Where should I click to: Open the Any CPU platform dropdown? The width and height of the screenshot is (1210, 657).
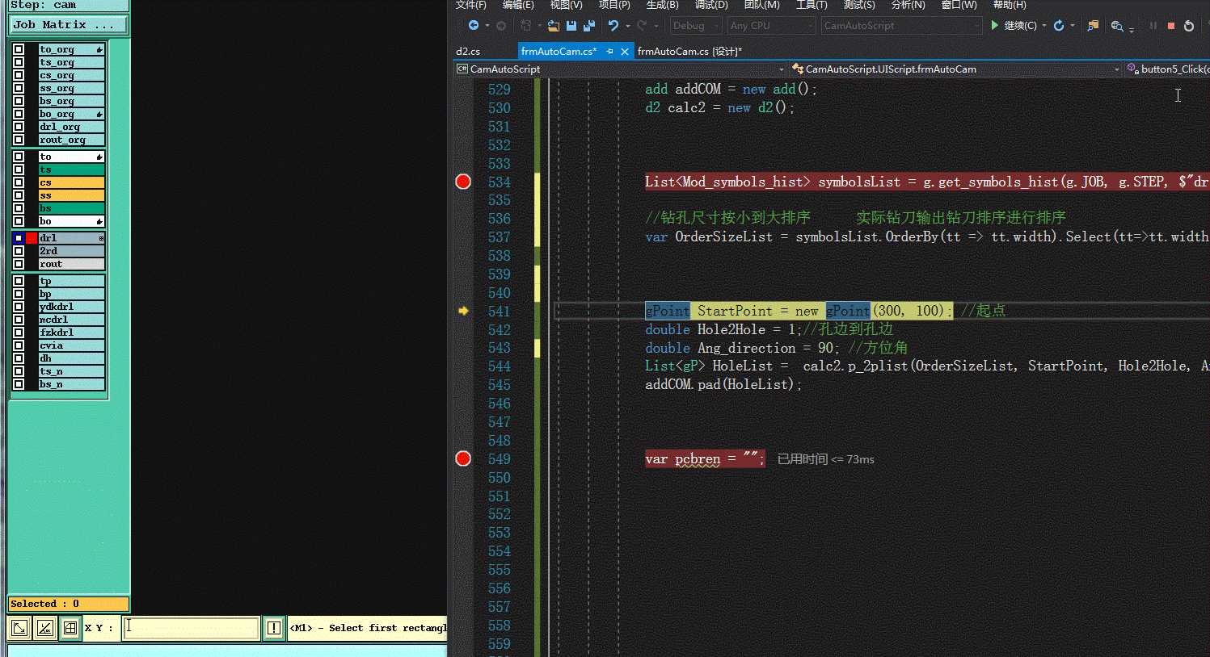point(771,26)
